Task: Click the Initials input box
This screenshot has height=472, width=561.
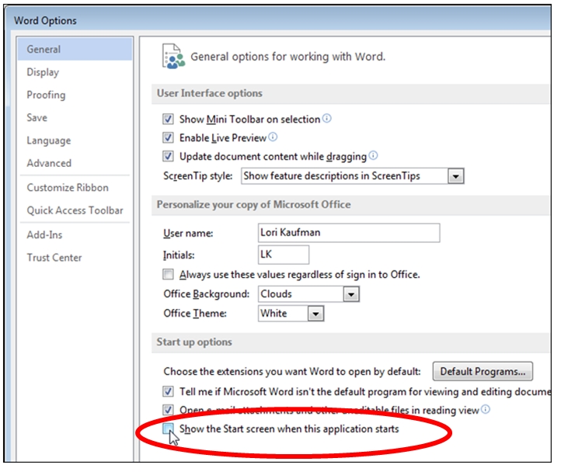Action: (x=284, y=255)
